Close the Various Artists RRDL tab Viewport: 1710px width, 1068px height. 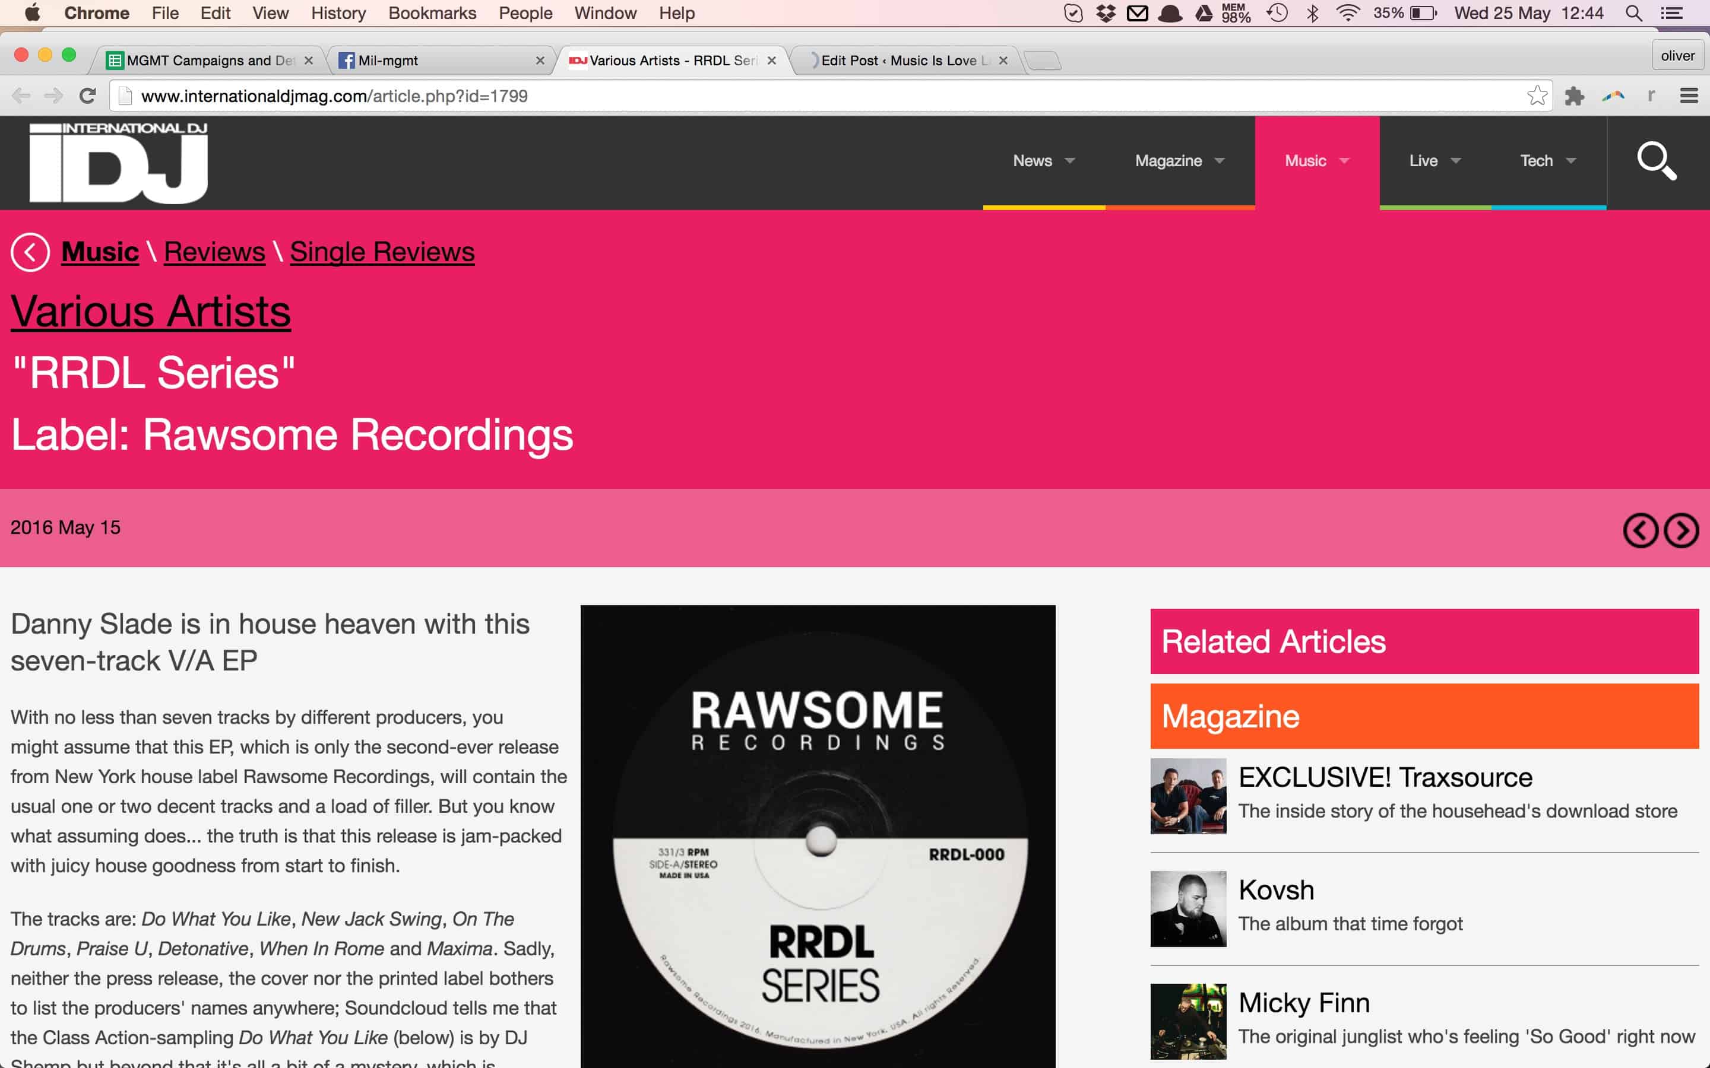pos(772,61)
